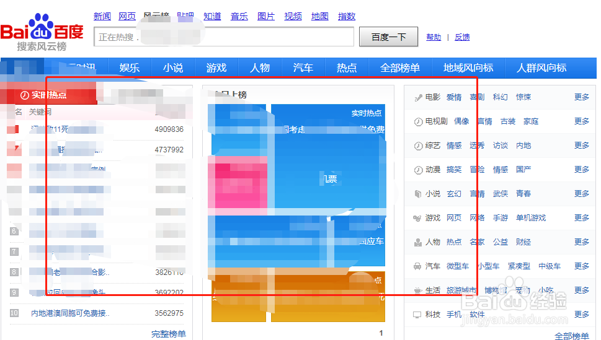Click the rank 8 badge
This screenshot has width=601, height=340.
(x=14, y=272)
